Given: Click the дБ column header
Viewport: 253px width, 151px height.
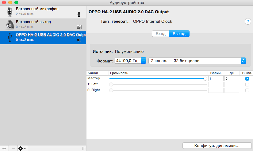Looking at the screenshot, I should (232, 73).
